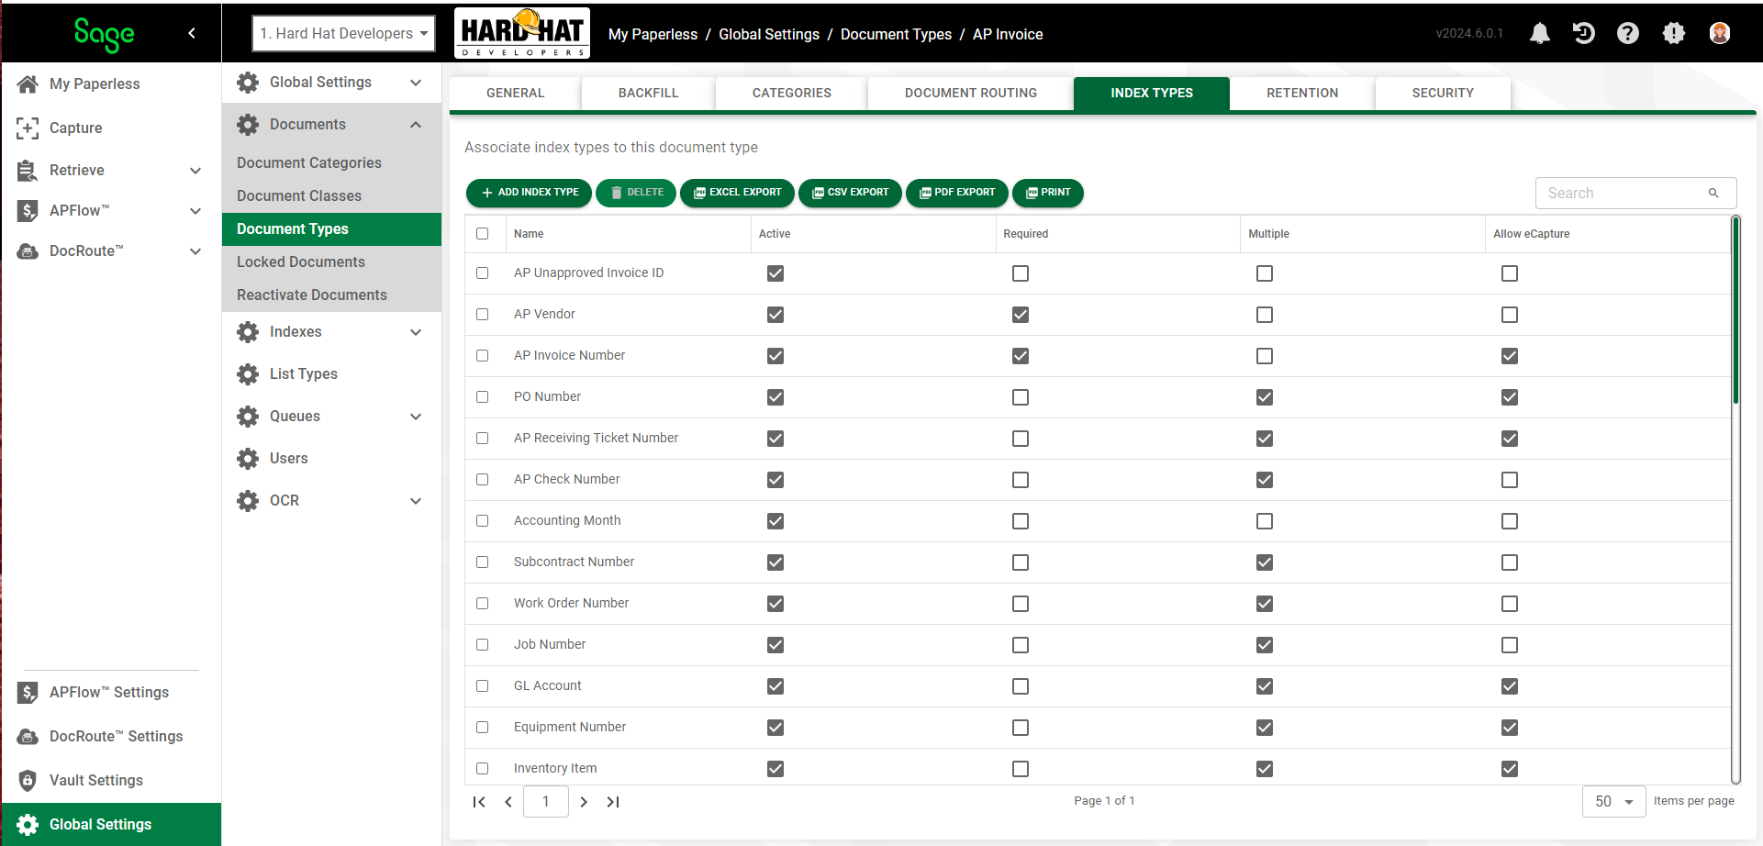Click the Global Settings gear at sidebar bottom
This screenshot has width=1763, height=846.
coord(28,825)
